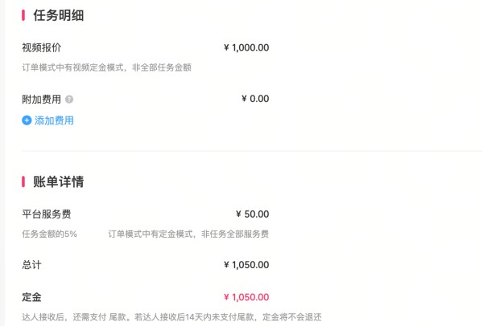Viewport: 483px width, 326px height.
Task: Click the help icon beside 附加费用
Action: point(69,100)
